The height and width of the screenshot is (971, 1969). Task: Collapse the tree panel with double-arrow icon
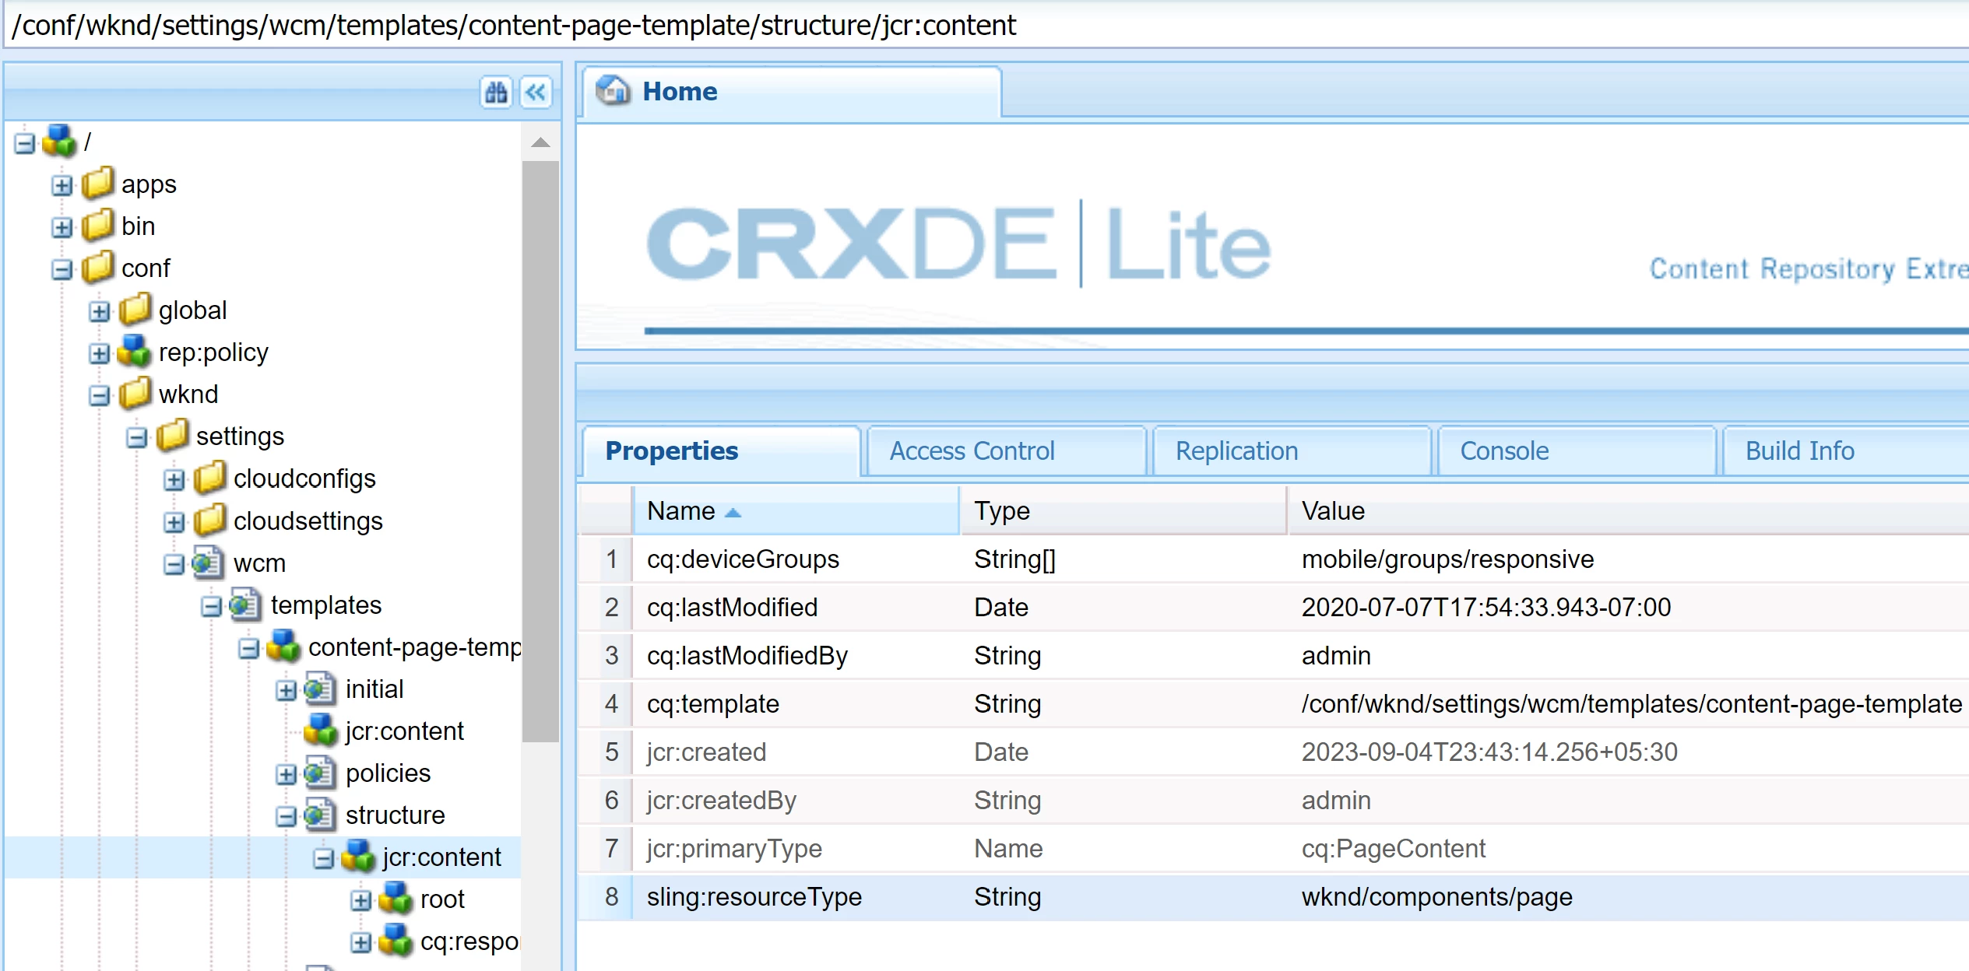(536, 93)
